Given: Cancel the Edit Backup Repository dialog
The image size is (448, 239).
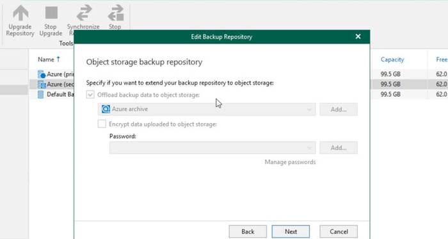Looking at the screenshot, I should (339, 231).
